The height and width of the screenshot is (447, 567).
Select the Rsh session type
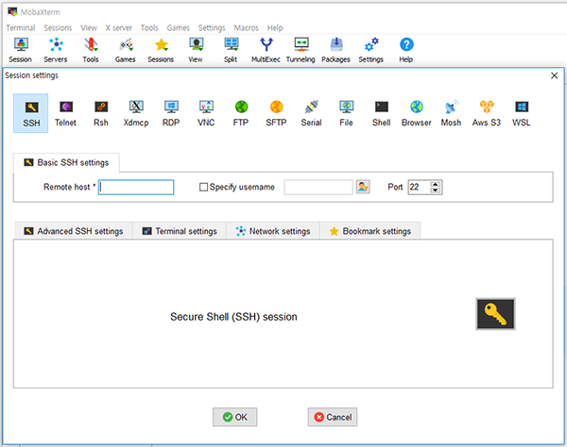click(x=101, y=113)
